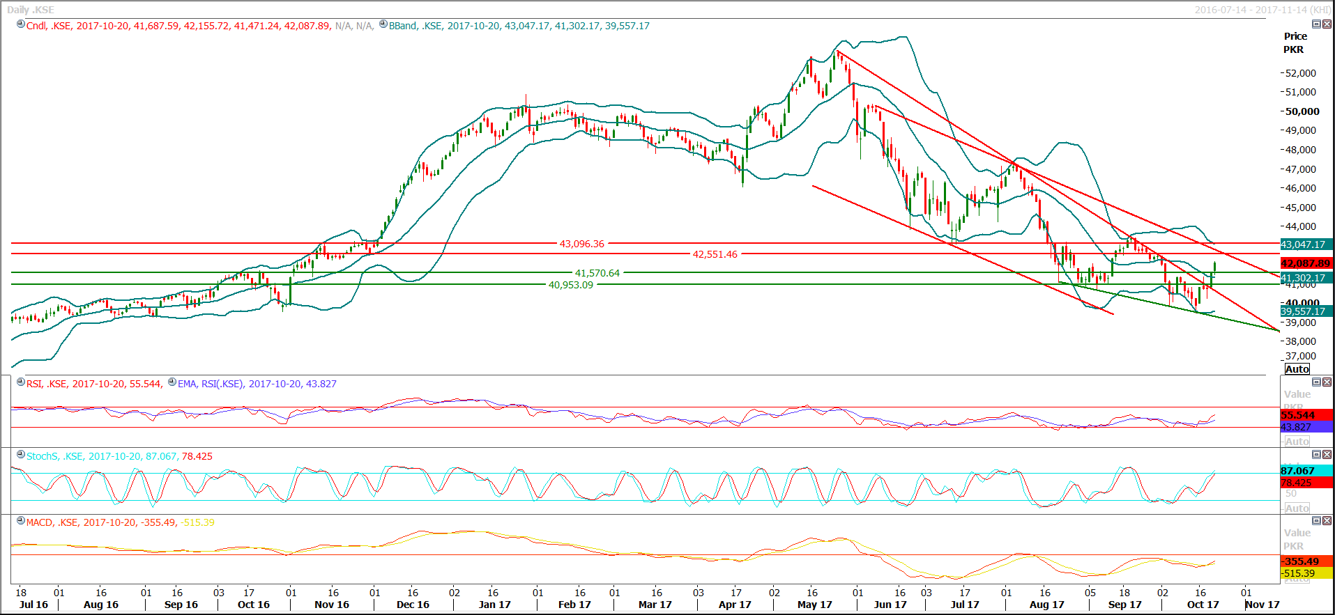1335x615 pixels.
Task: Minimize the main price chart pane
Action: pyautogui.click(x=1316, y=24)
